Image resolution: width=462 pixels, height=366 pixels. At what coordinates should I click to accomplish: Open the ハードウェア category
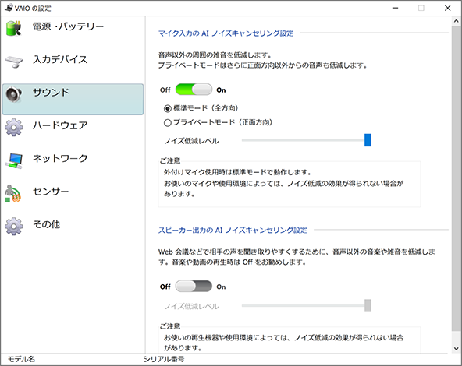click(x=73, y=132)
